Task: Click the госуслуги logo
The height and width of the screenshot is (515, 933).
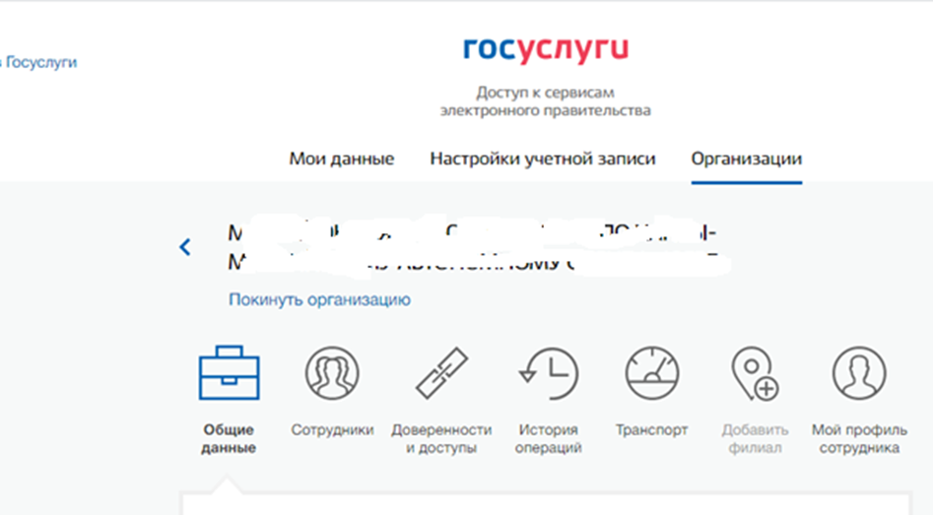Action: [x=546, y=50]
